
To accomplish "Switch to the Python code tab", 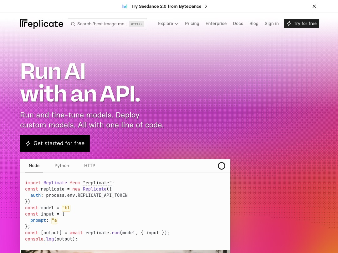I will pyautogui.click(x=62, y=166).
